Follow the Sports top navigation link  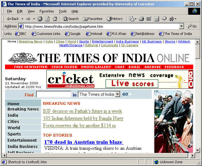tap(84, 41)
